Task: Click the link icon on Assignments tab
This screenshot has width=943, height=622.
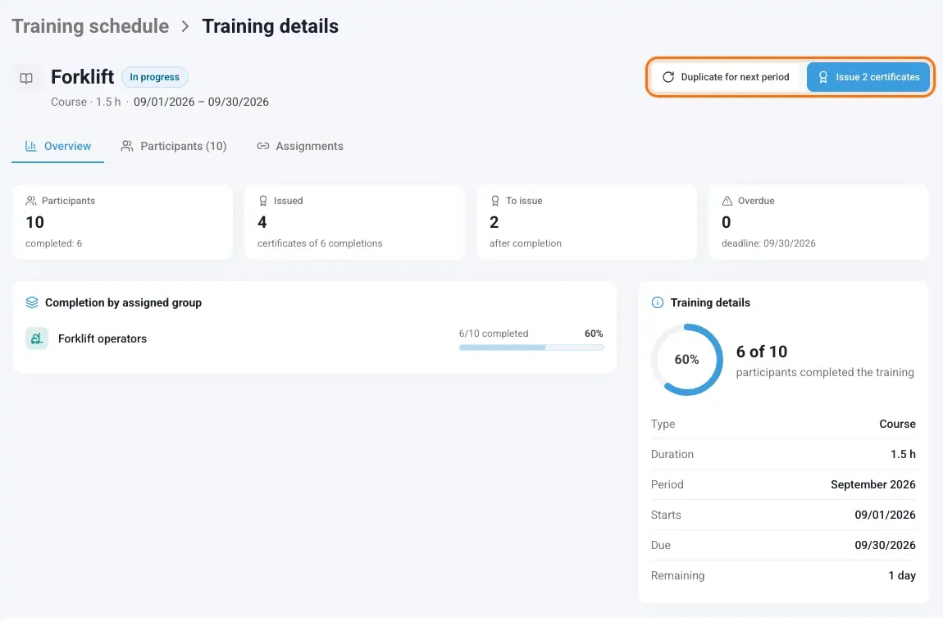Action: [x=263, y=146]
